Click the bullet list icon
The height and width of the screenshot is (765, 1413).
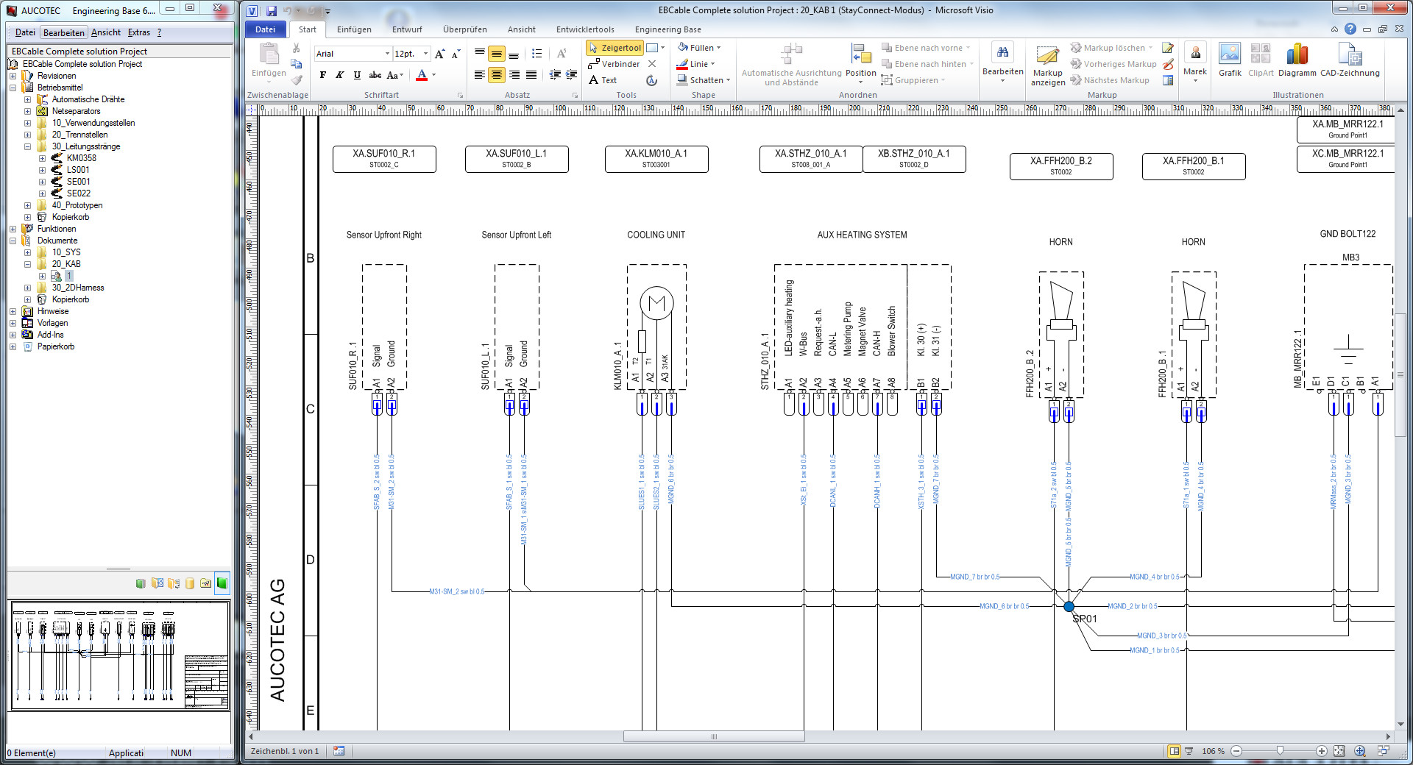click(537, 54)
